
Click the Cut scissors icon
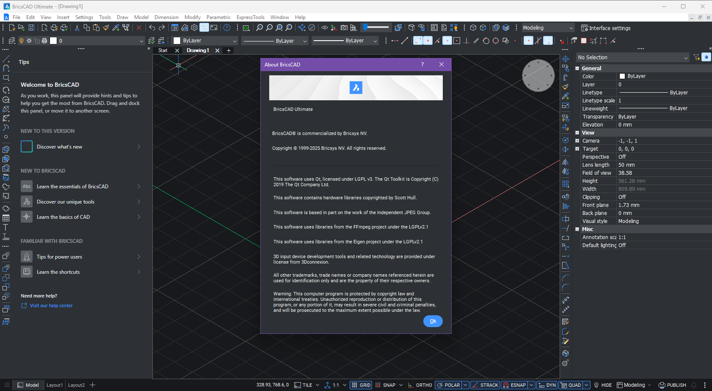click(77, 28)
